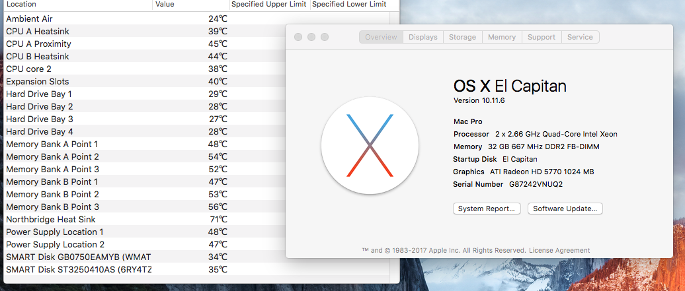
Task: Select the Memory Bank B Point 2 row
Action: [x=145, y=194]
